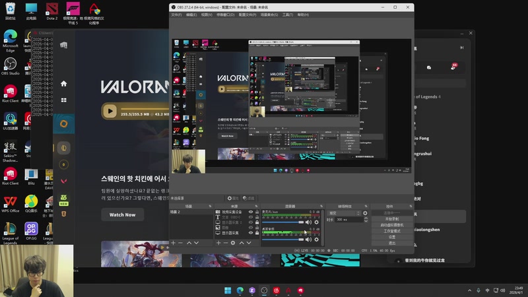Screen dimensions: 528x297
Task: Add a new source with the plus icon
Action: click(218, 243)
